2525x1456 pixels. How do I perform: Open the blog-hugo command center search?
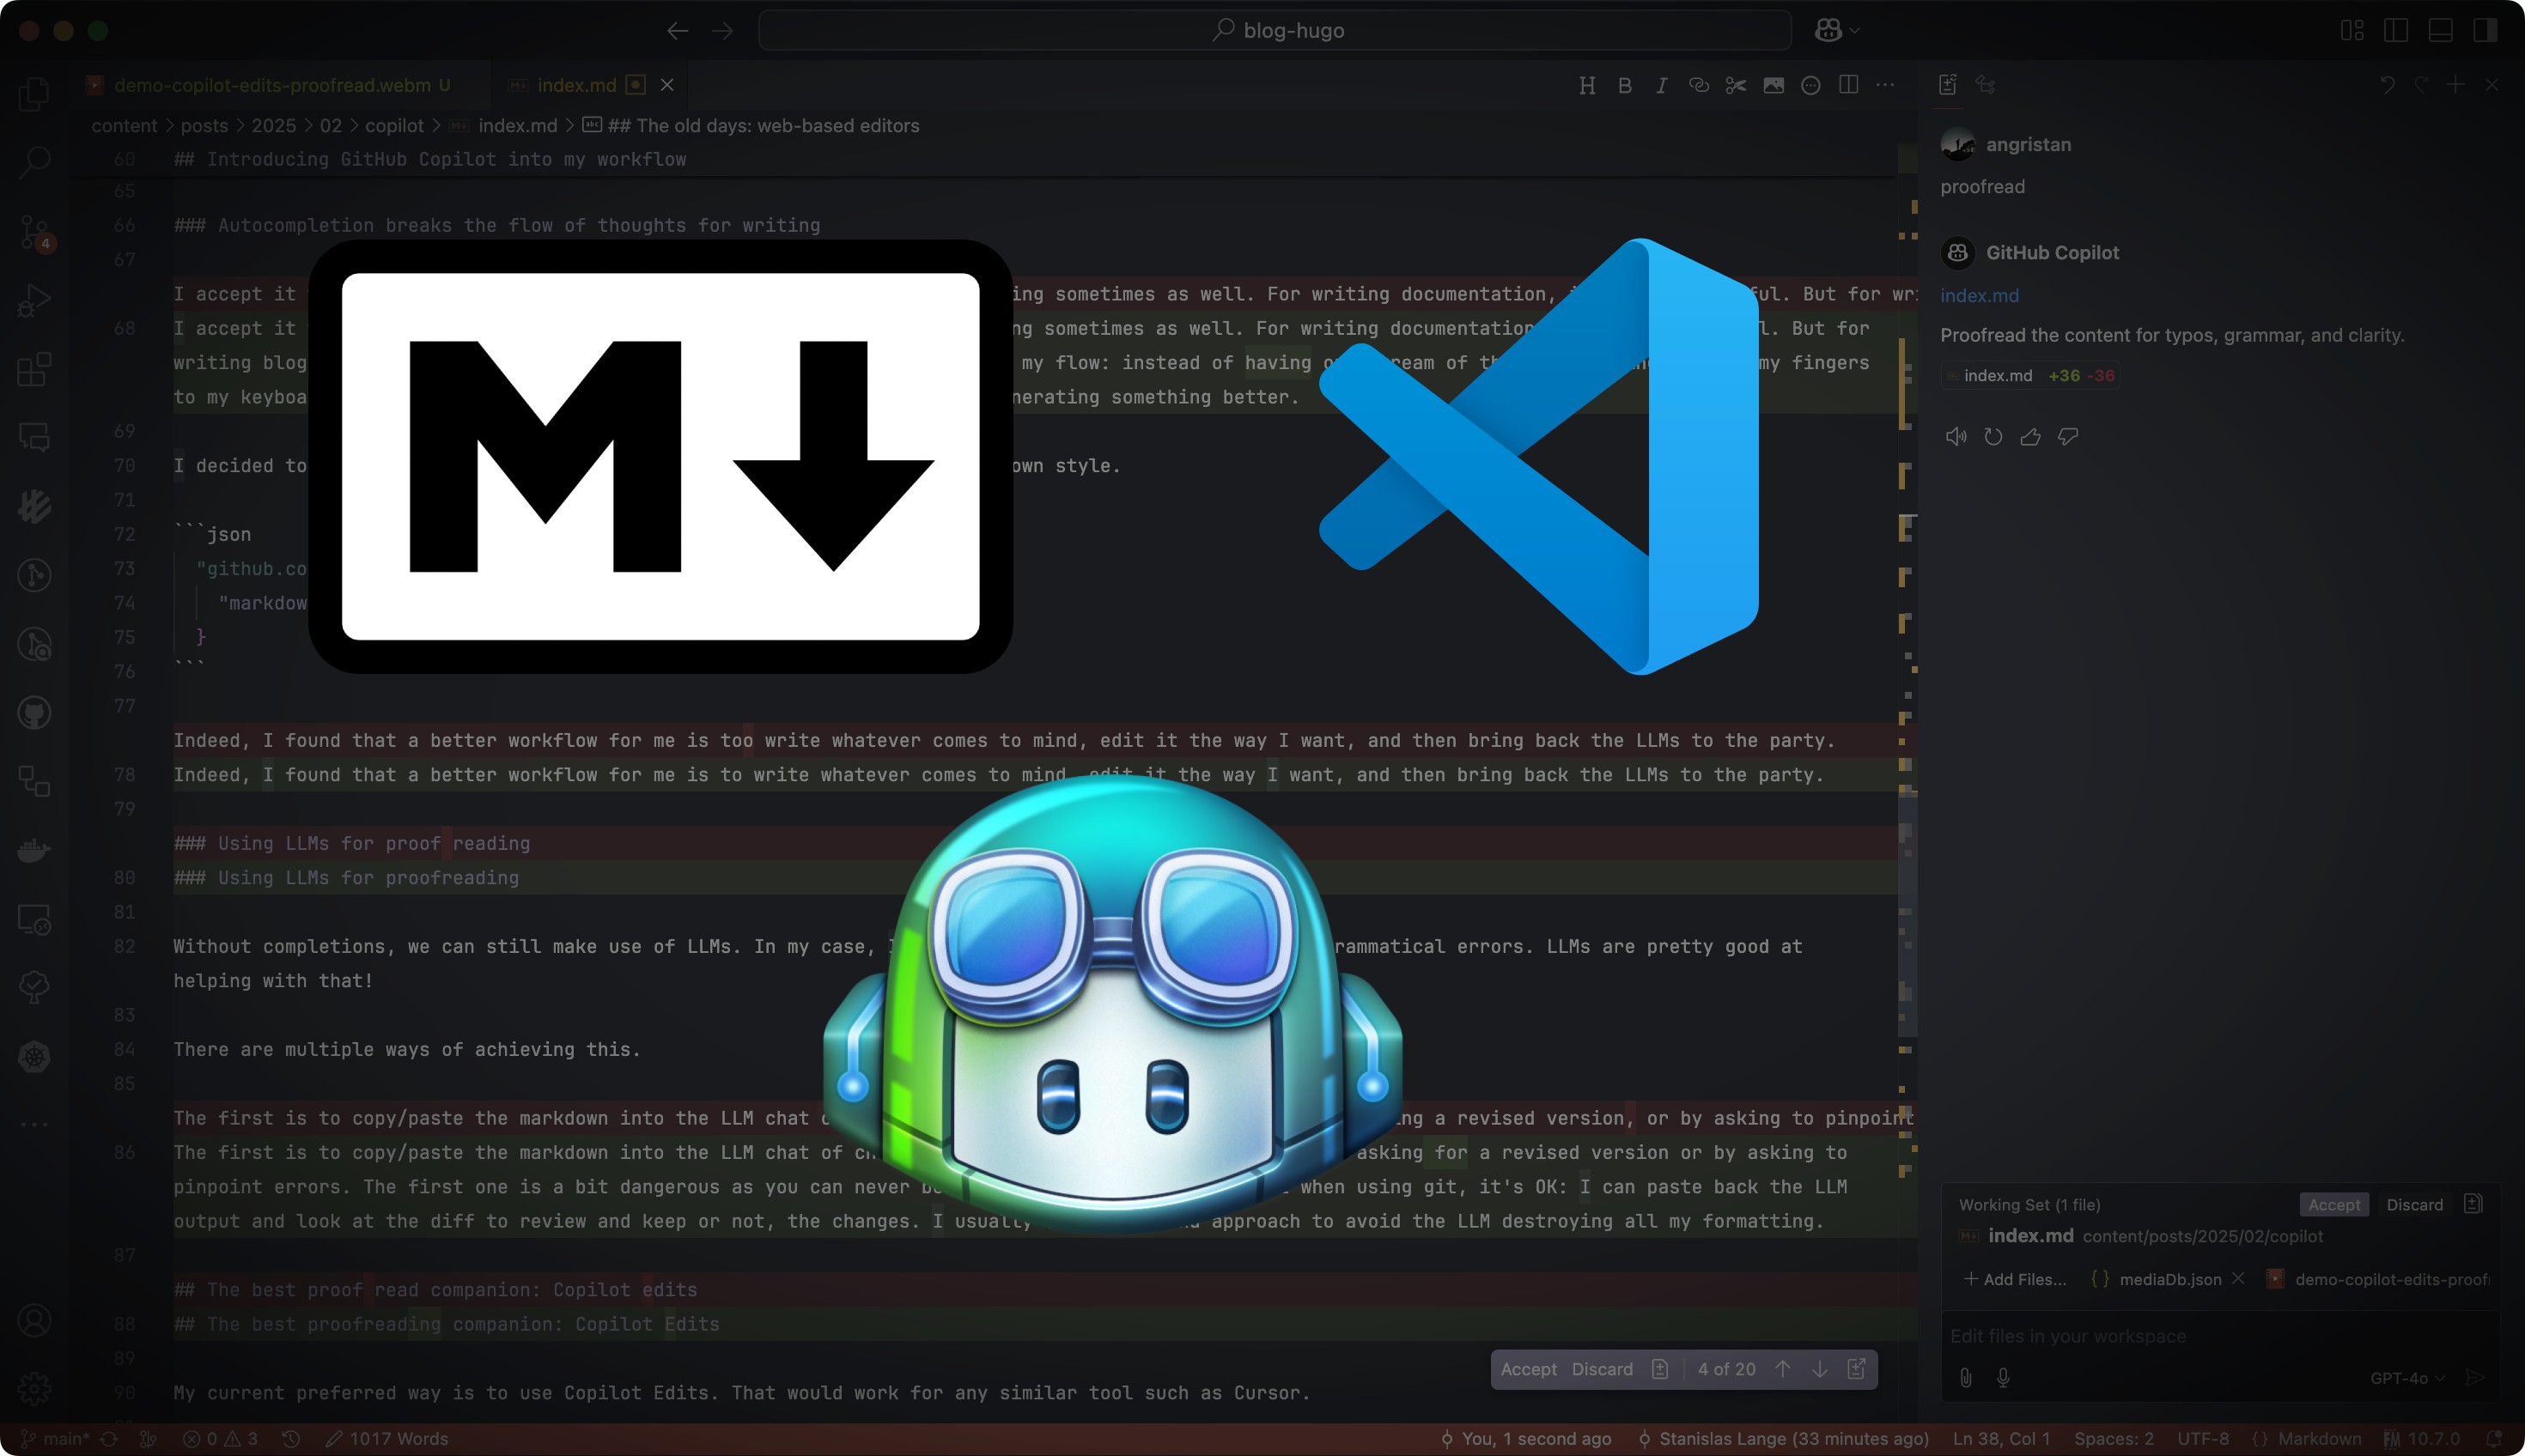tap(1275, 31)
